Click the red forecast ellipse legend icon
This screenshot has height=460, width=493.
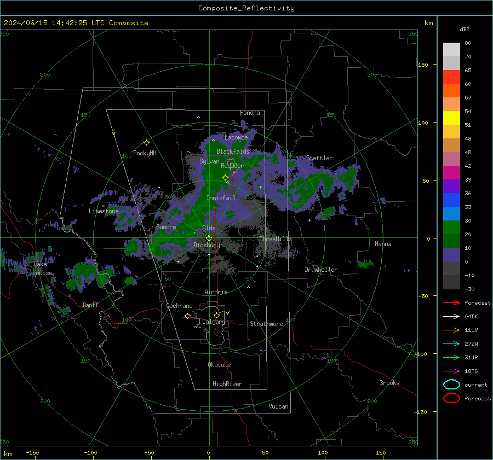pos(451,398)
